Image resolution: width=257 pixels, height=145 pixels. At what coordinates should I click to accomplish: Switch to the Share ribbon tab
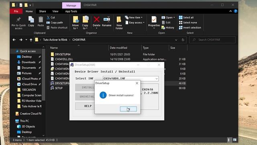click(43, 11)
